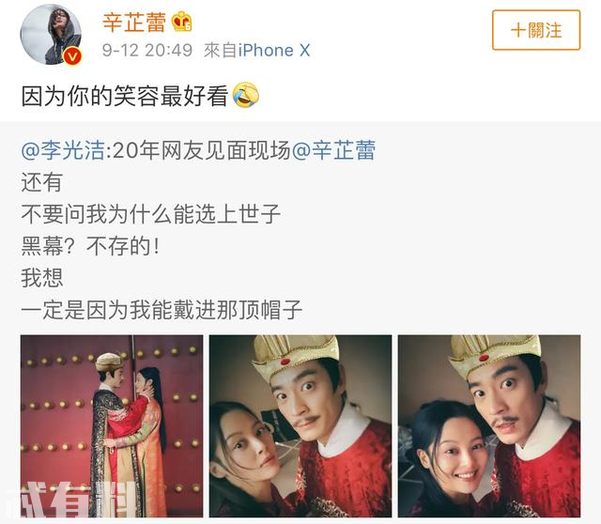Open the @辛芷蕾 mention in the repost
Viewport: 601px width, 524px height.
coord(333,150)
